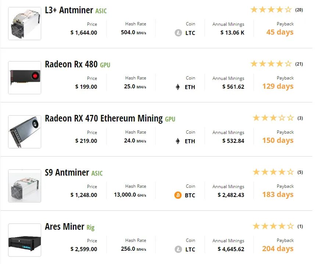Open the Radeon RX 470 card thumbnail
This screenshot has width=317, height=264.
click(25, 131)
